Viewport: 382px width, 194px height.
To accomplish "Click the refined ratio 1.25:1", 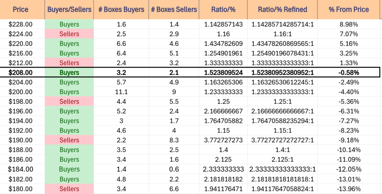I will click(282, 101).
